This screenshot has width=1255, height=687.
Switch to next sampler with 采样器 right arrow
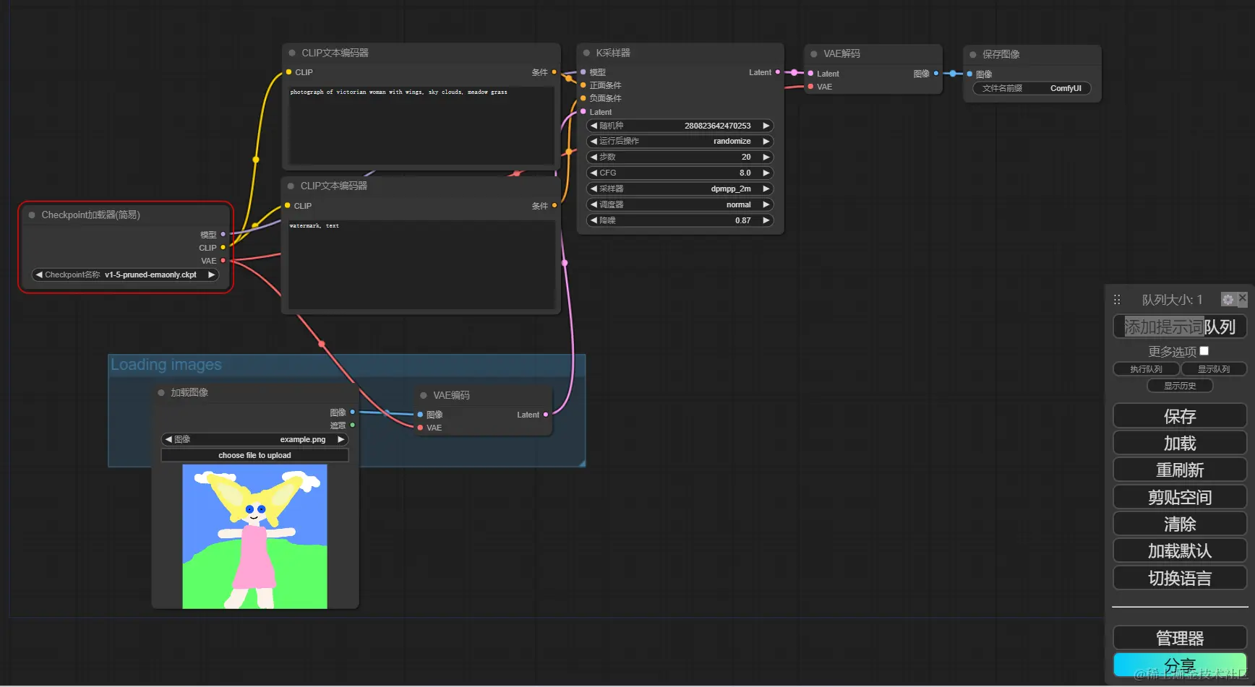click(766, 189)
